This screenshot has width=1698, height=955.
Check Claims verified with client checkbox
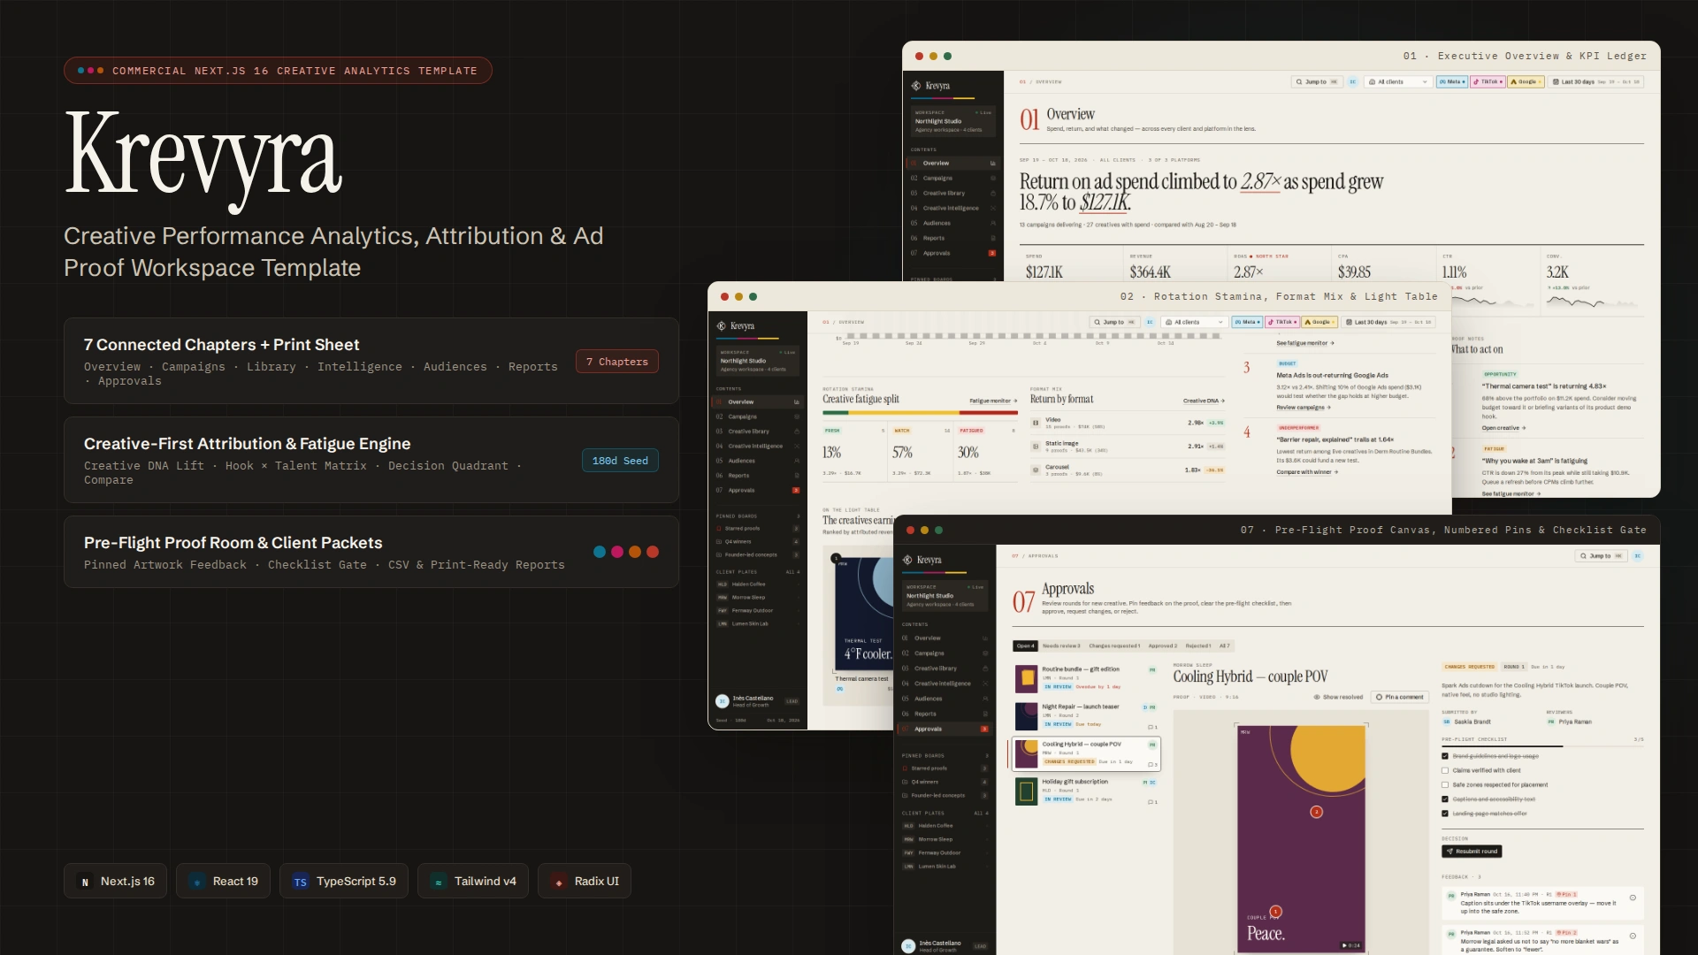pyautogui.click(x=1445, y=770)
